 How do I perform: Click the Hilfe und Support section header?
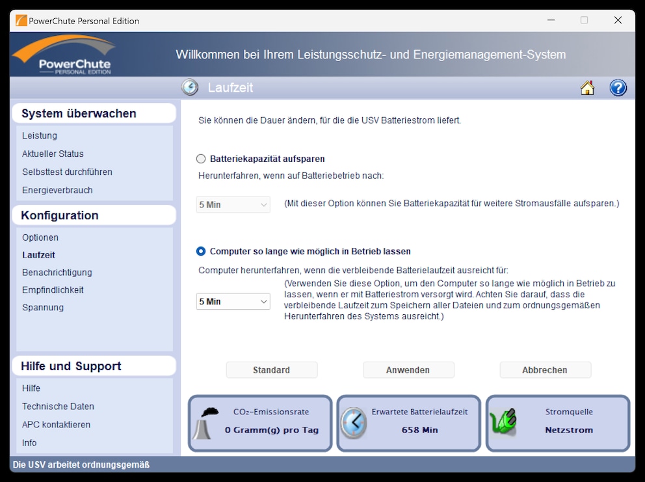(94, 366)
